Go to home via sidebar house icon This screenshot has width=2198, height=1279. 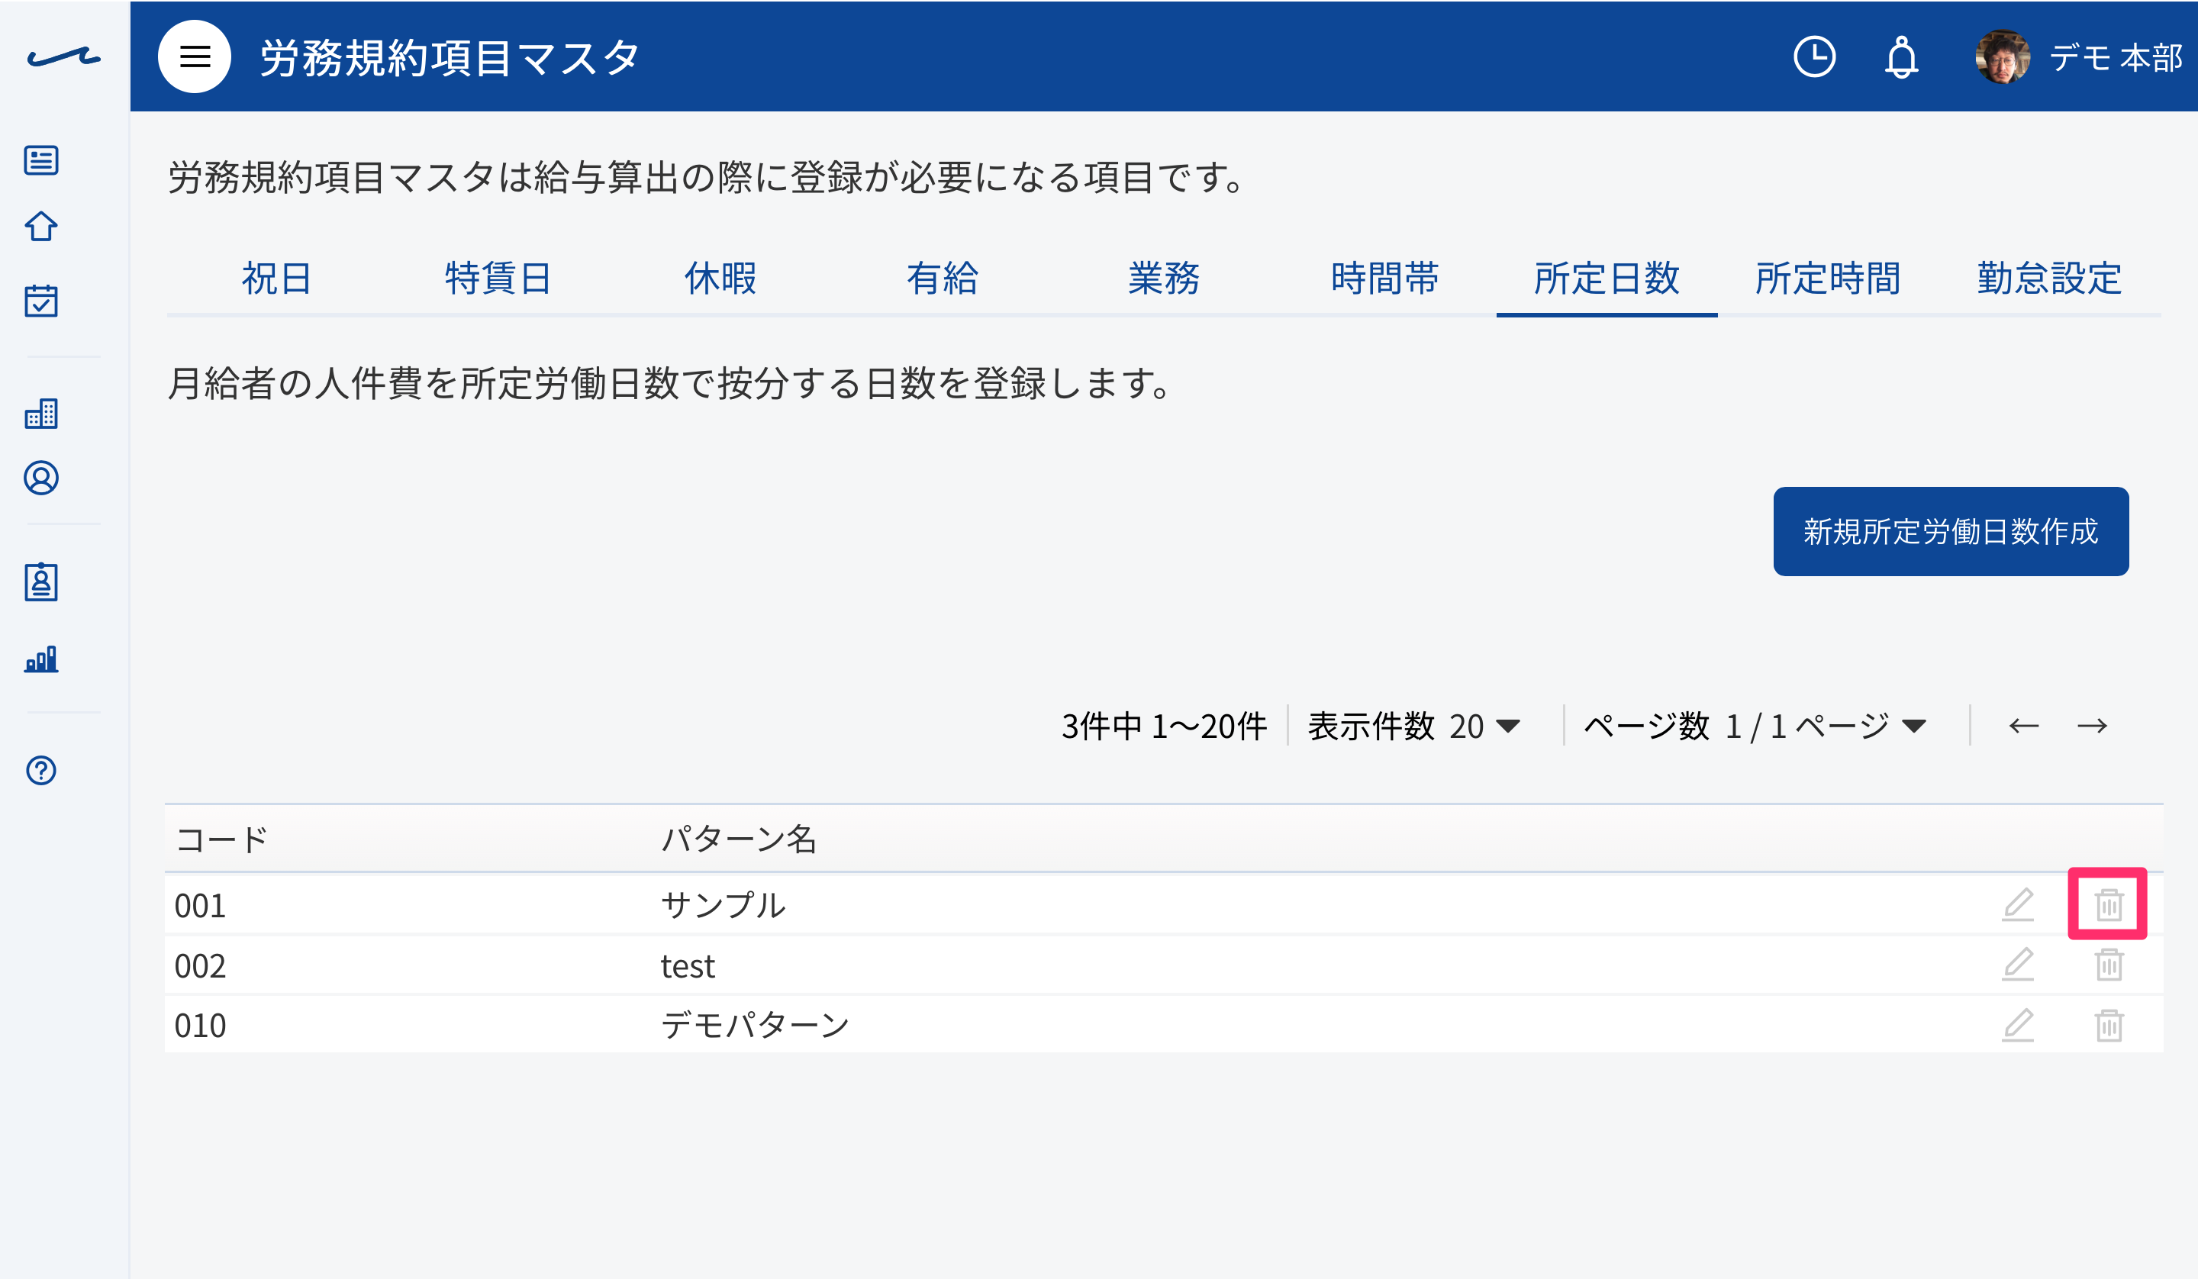point(41,227)
